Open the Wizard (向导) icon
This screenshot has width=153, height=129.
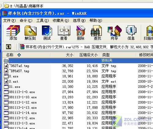(114, 31)
